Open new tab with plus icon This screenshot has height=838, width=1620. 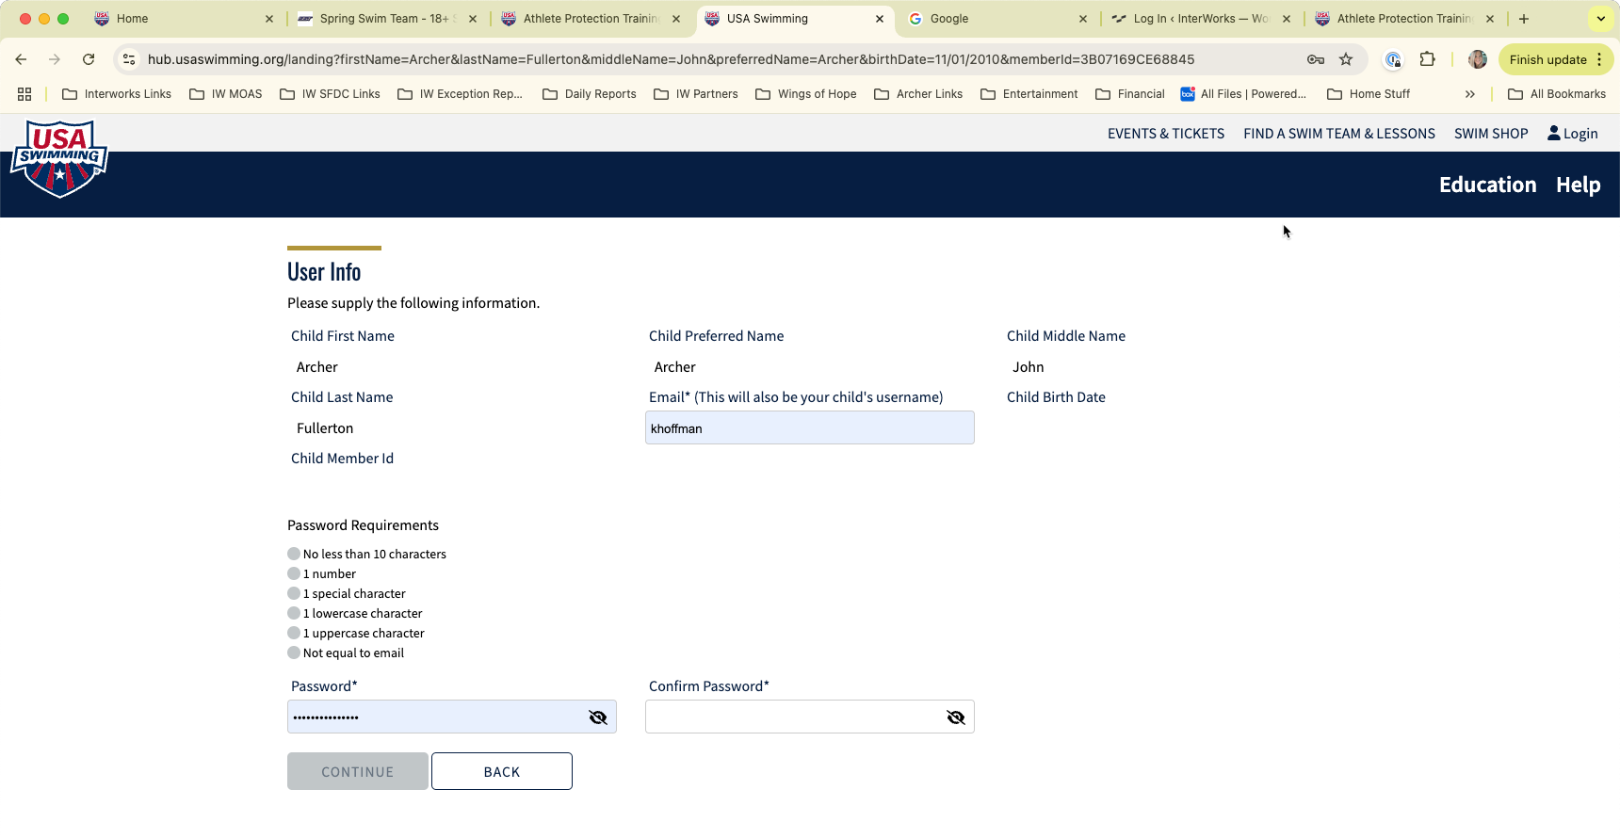pyautogui.click(x=1524, y=19)
